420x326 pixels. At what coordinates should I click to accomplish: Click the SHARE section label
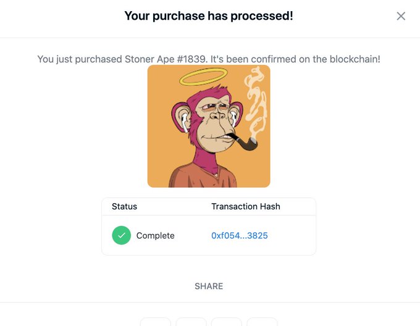[209, 286]
